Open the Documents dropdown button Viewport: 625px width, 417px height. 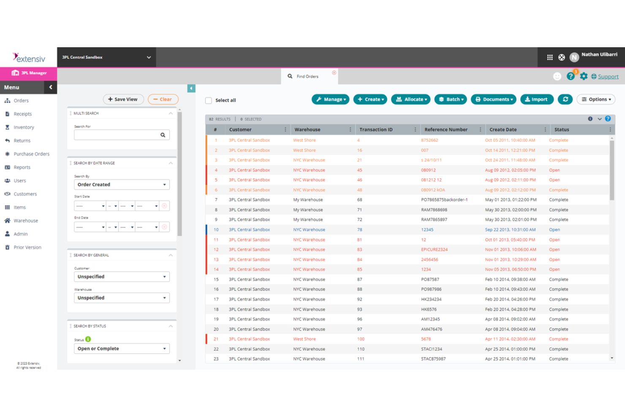[493, 99]
